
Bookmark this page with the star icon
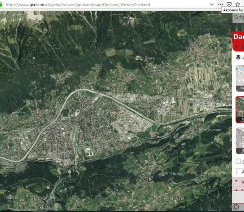tap(238, 4)
